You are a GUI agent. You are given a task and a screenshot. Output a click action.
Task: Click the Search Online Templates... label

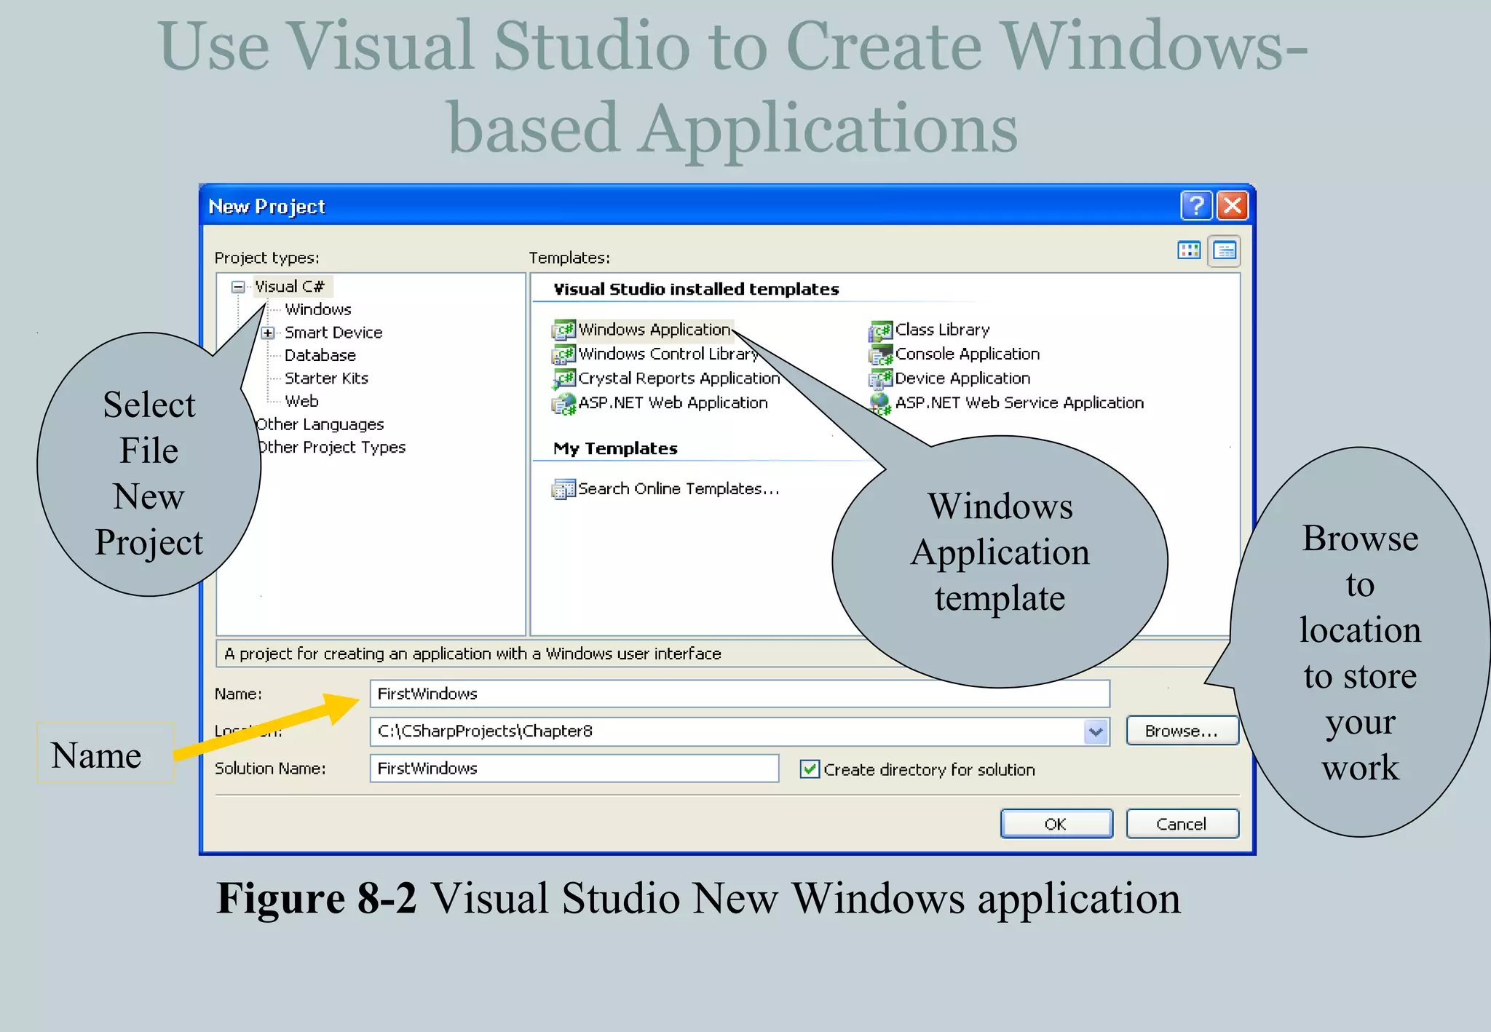coord(679,489)
